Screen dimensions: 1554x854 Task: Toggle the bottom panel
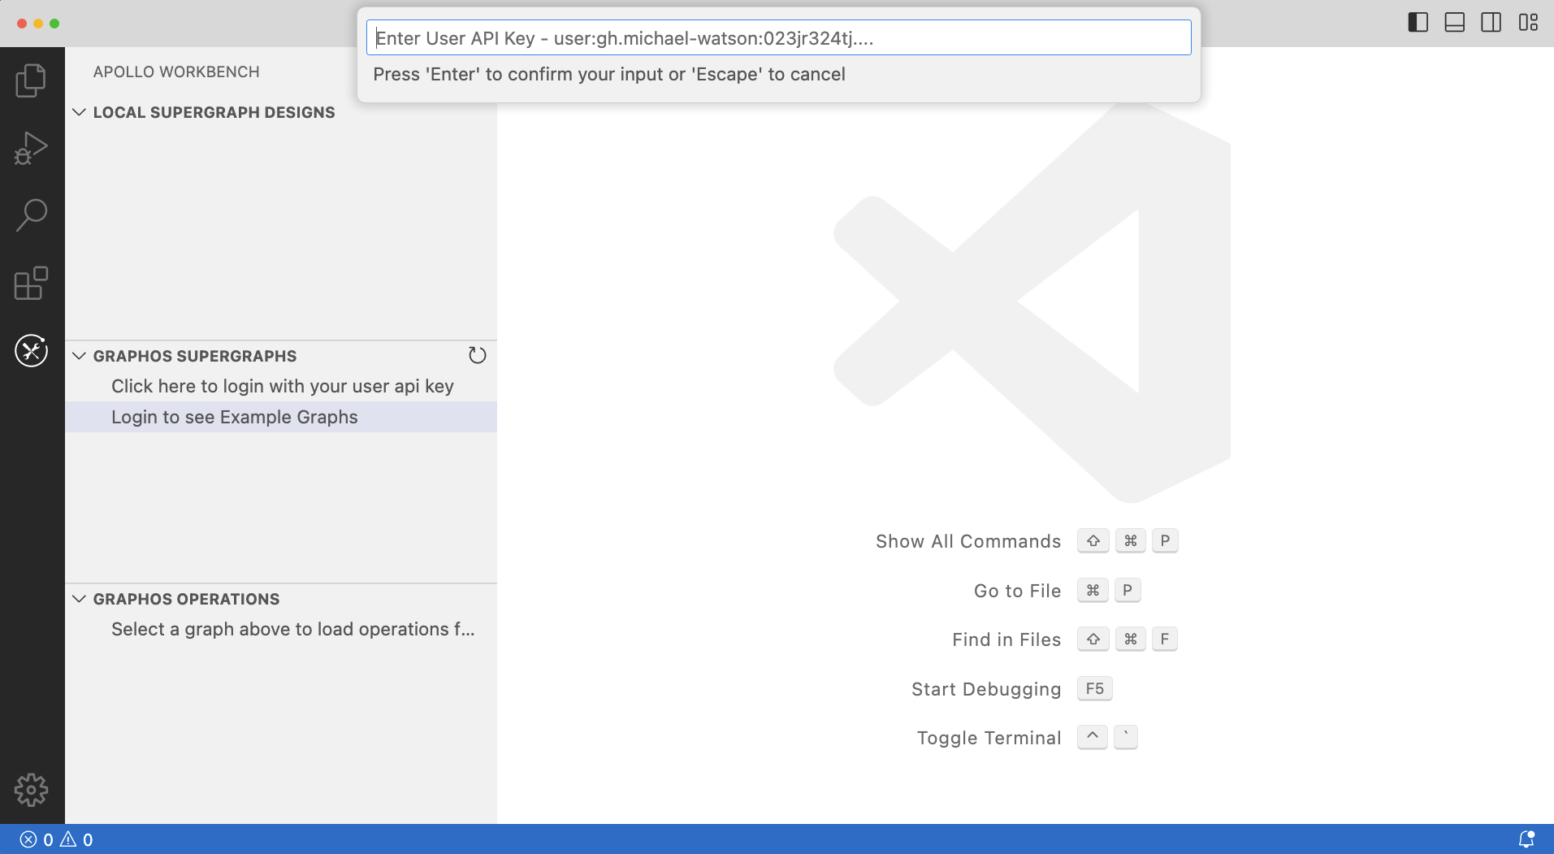point(1454,23)
